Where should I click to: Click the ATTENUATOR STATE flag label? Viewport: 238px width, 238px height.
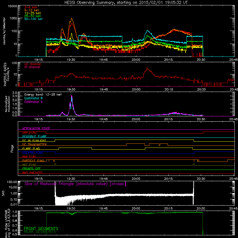36,129
